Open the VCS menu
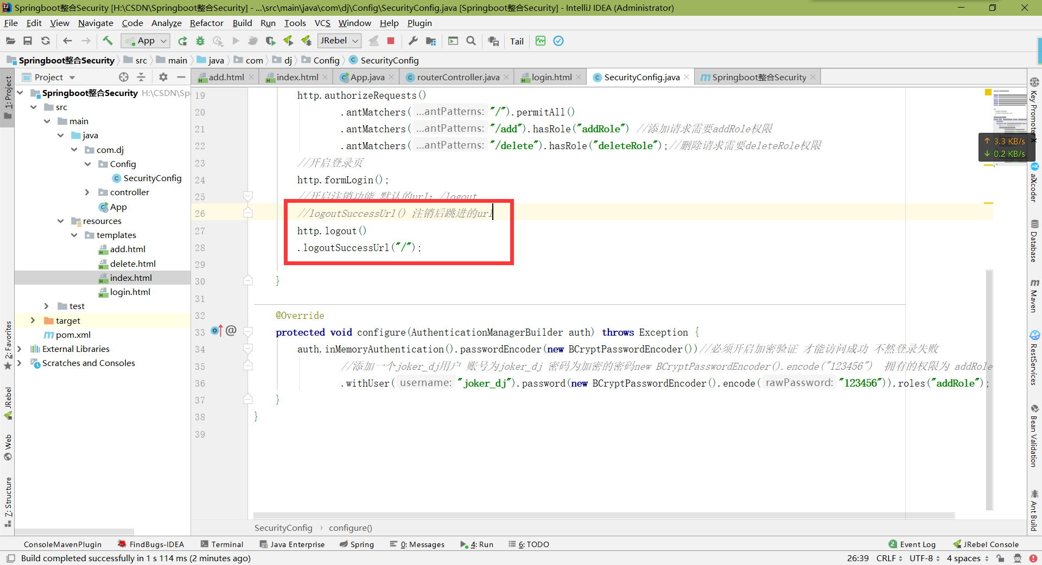1042x565 pixels. click(x=322, y=23)
